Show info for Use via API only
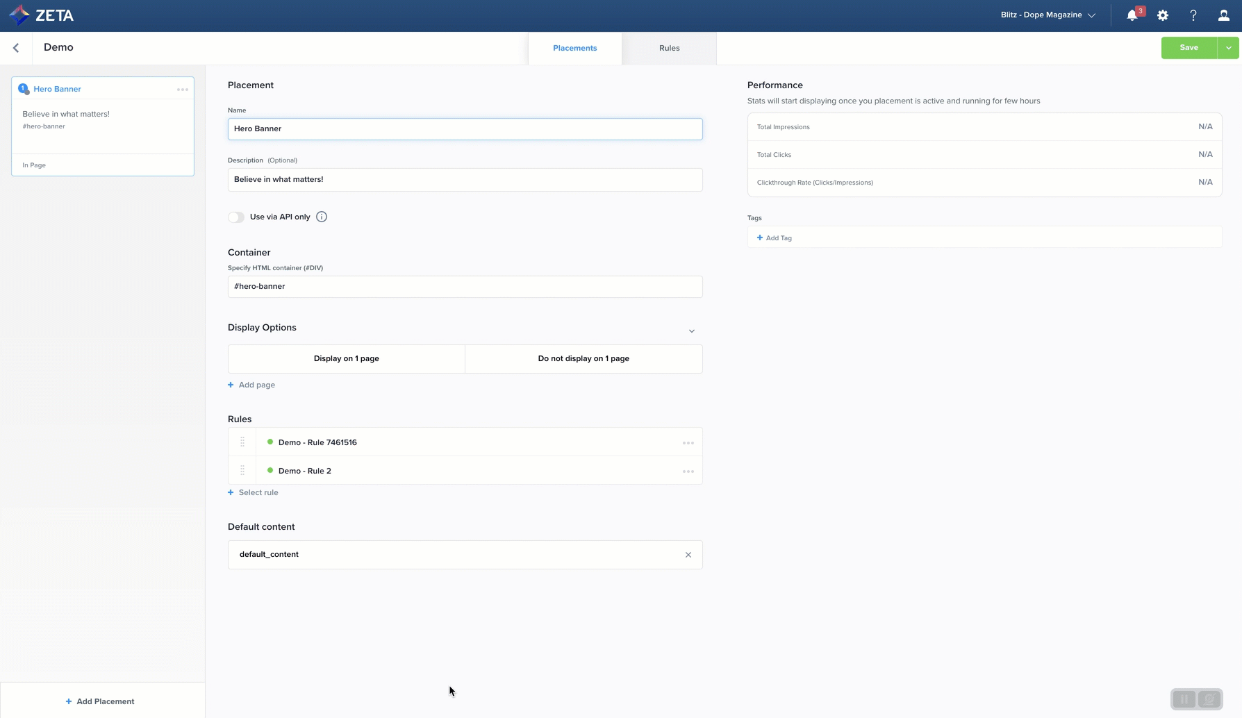Screen dimensions: 1242x718 click(322, 217)
